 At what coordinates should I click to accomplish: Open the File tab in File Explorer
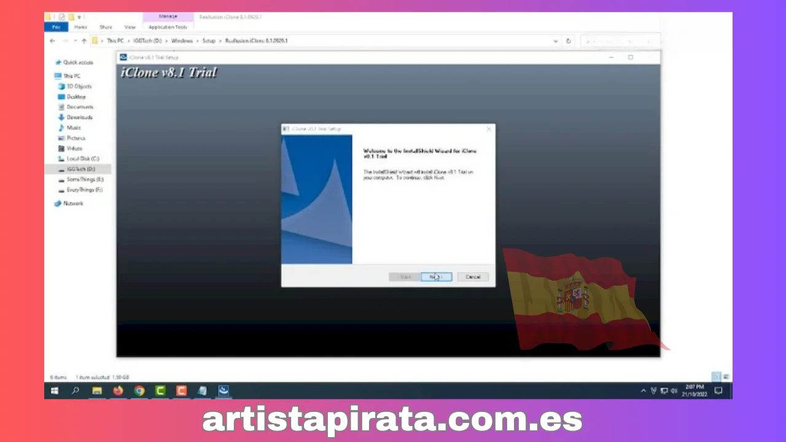56,27
